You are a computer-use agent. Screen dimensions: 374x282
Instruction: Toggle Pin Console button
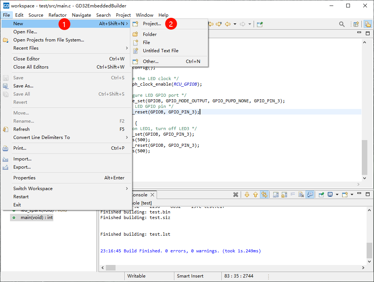321,195
